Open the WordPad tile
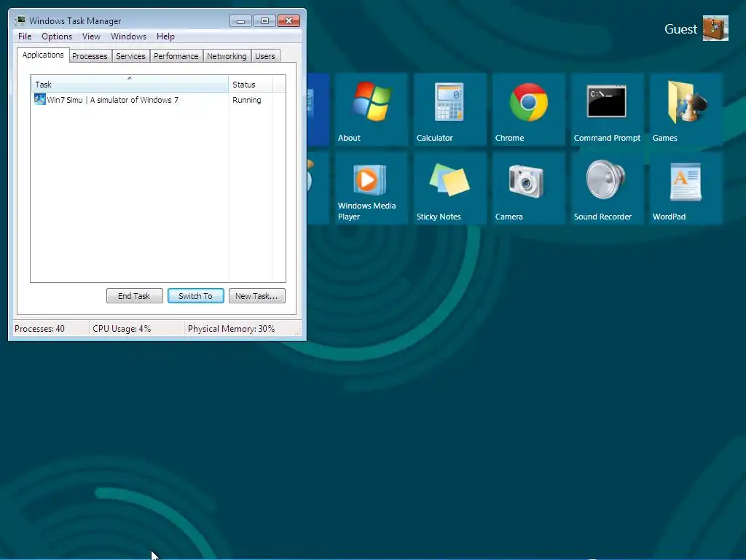The width and height of the screenshot is (746, 560). (x=686, y=188)
